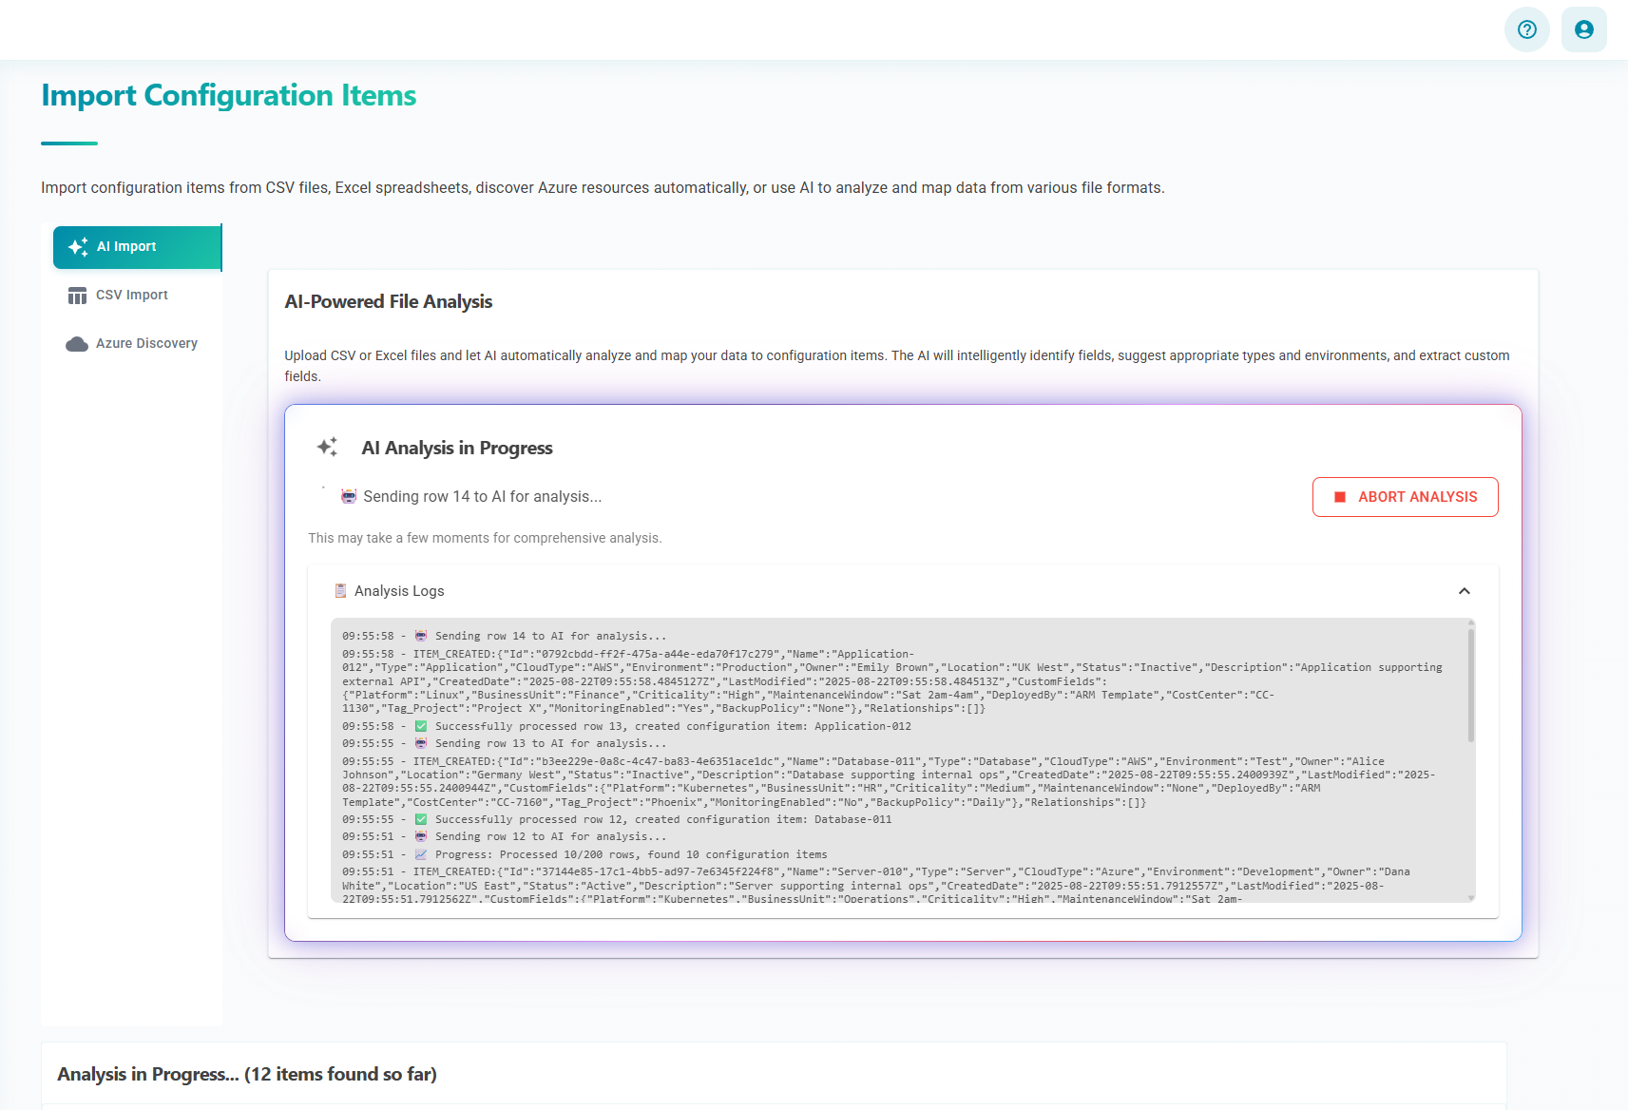Click the sparkle icon on AI Import
The image size is (1628, 1110).
point(78,247)
